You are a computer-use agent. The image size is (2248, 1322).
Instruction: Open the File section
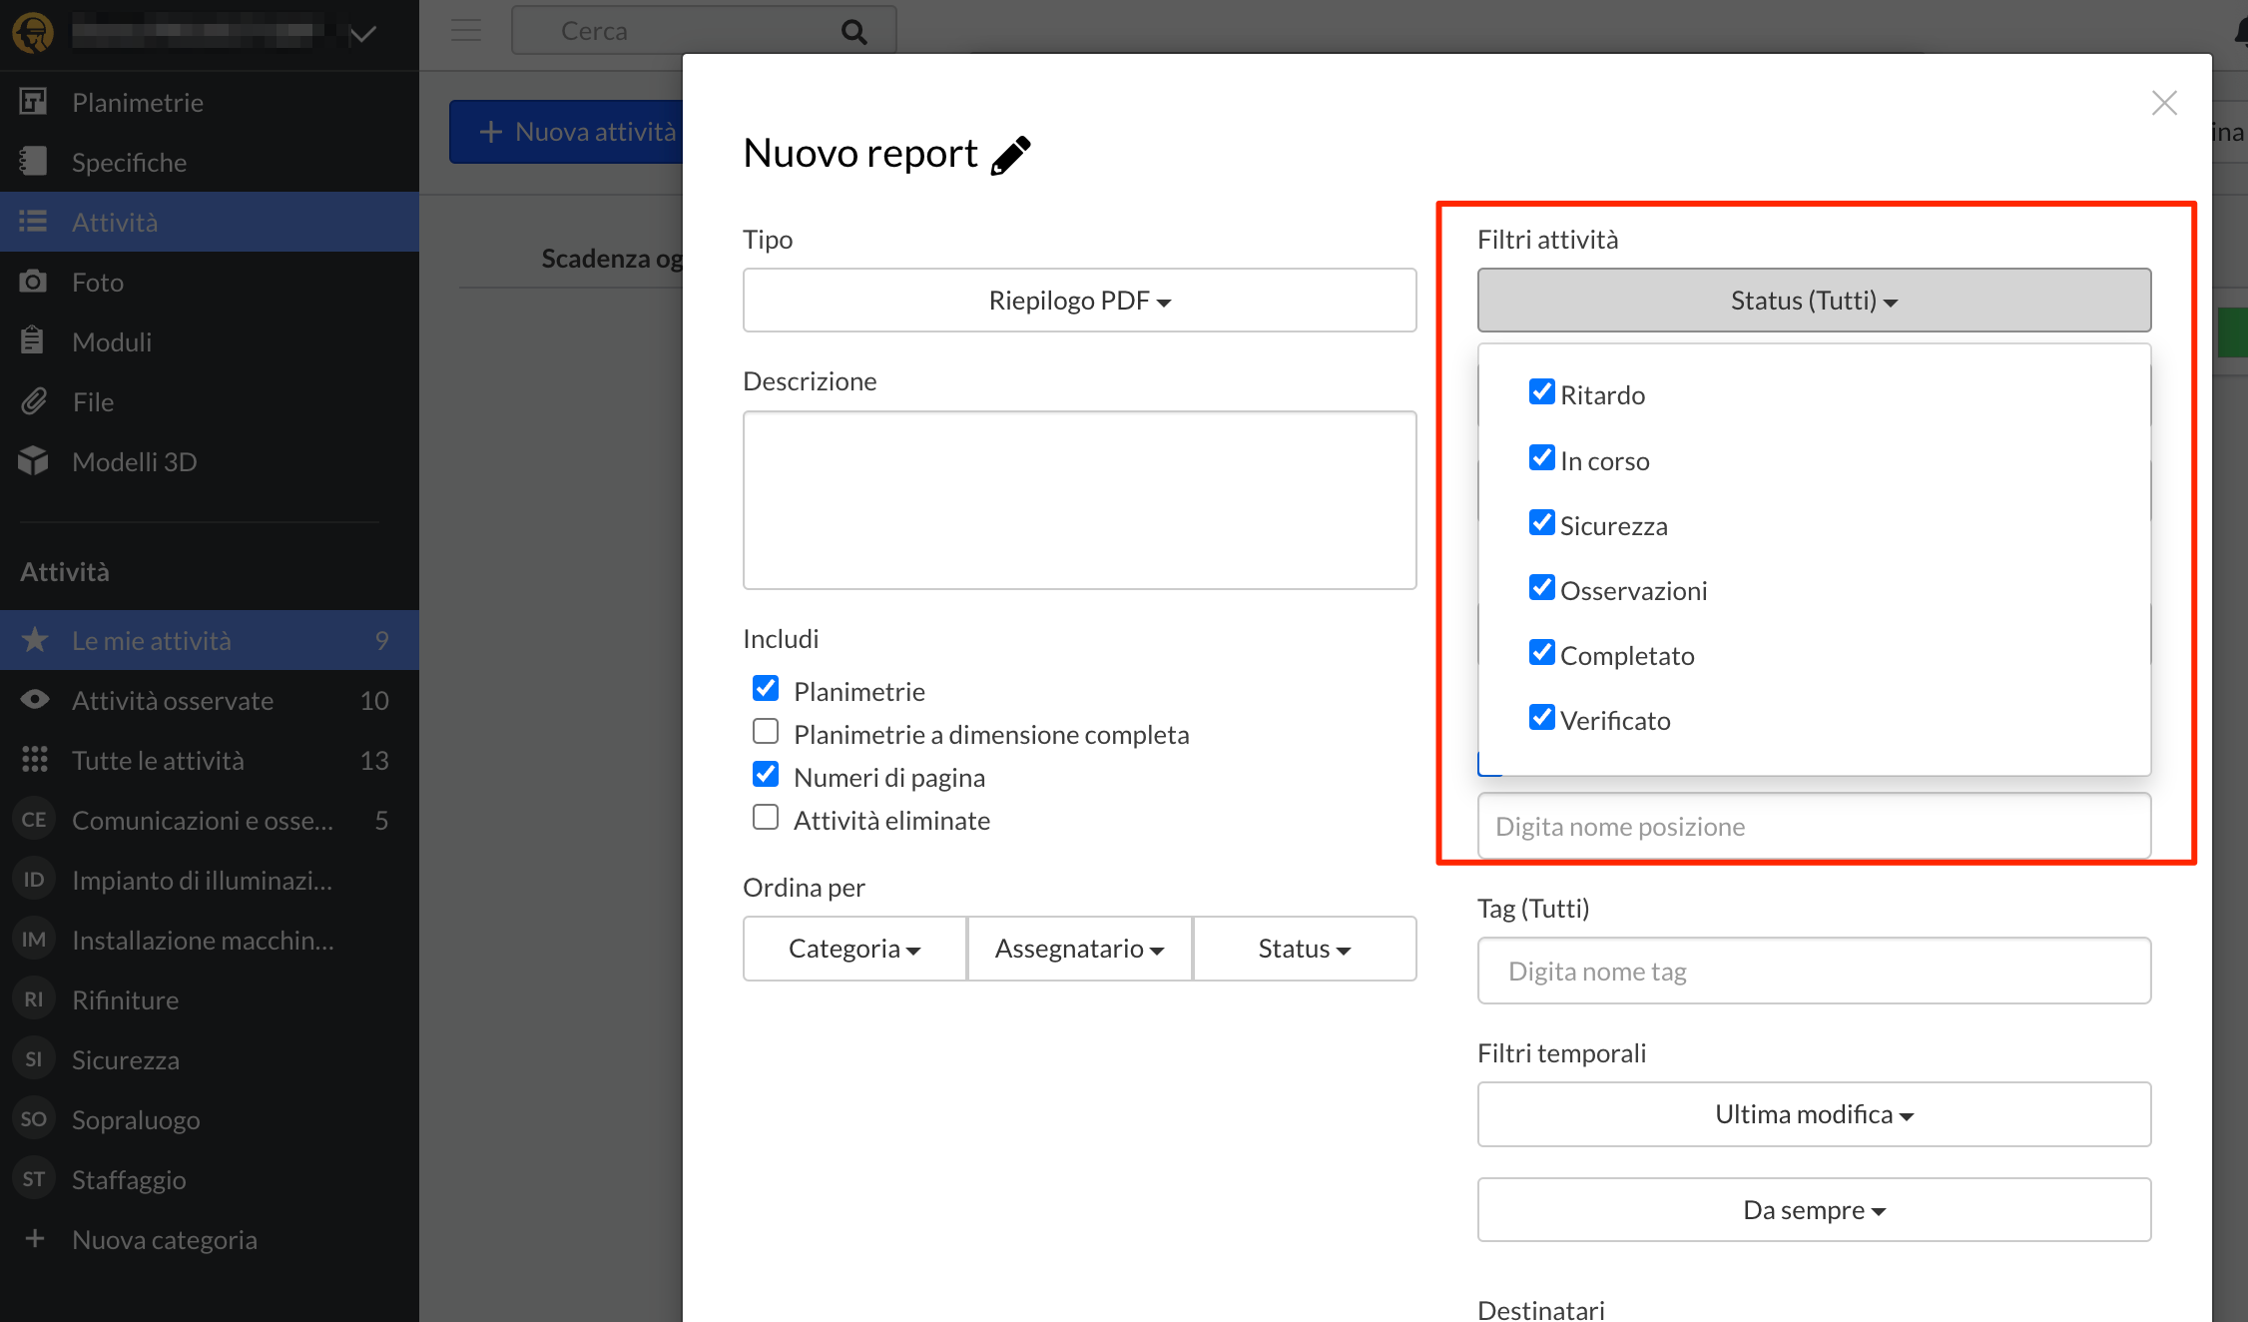210,401
